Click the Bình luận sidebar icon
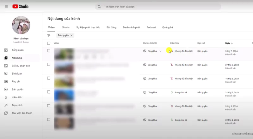The width and height of the screenshot is (253, 139). (6, 74)
